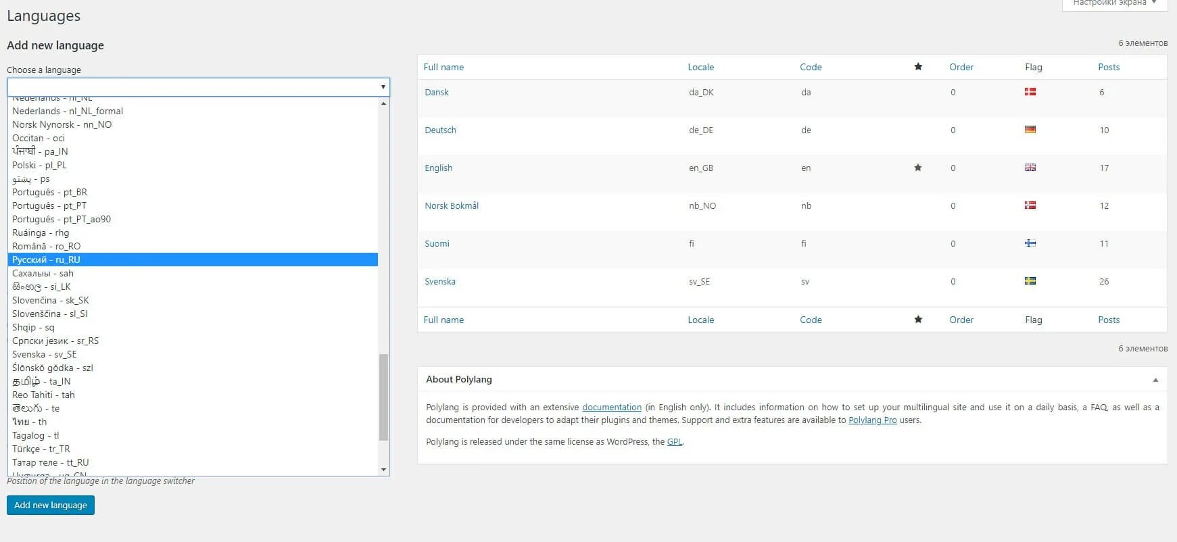This screenshot has width=1177, height=542.
Task: Click the Danish flag icon in Dansk row
Action: [x=1030, y=92]
